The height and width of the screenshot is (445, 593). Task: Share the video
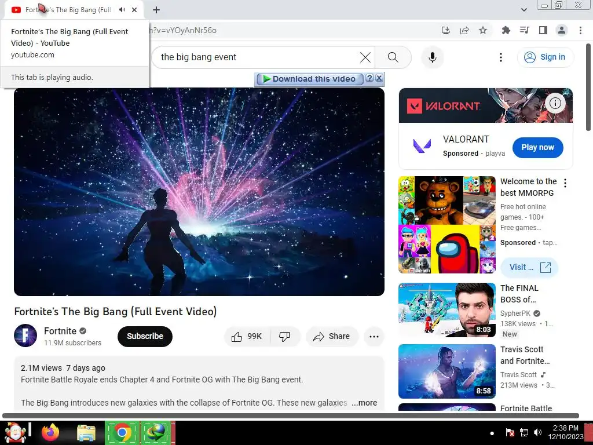332,337
